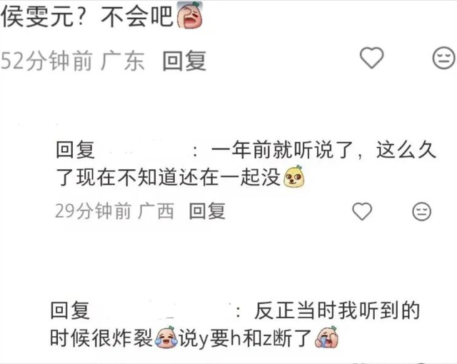Image resolution: width=457 pixels, height=364 pixels.
Task: Select the comment text 侯雯元？不会吧
Action: tap(87, 16)
